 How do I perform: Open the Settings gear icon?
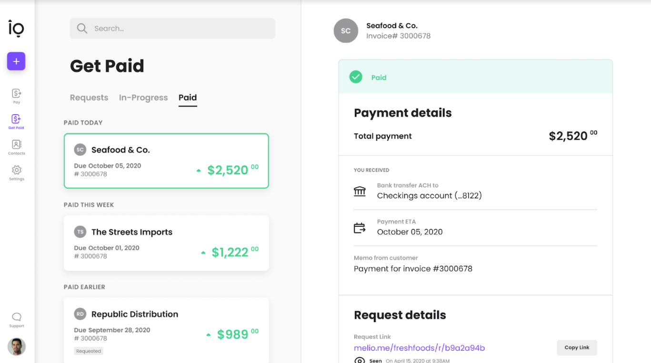pyautogui.click(x=17, y=170)
